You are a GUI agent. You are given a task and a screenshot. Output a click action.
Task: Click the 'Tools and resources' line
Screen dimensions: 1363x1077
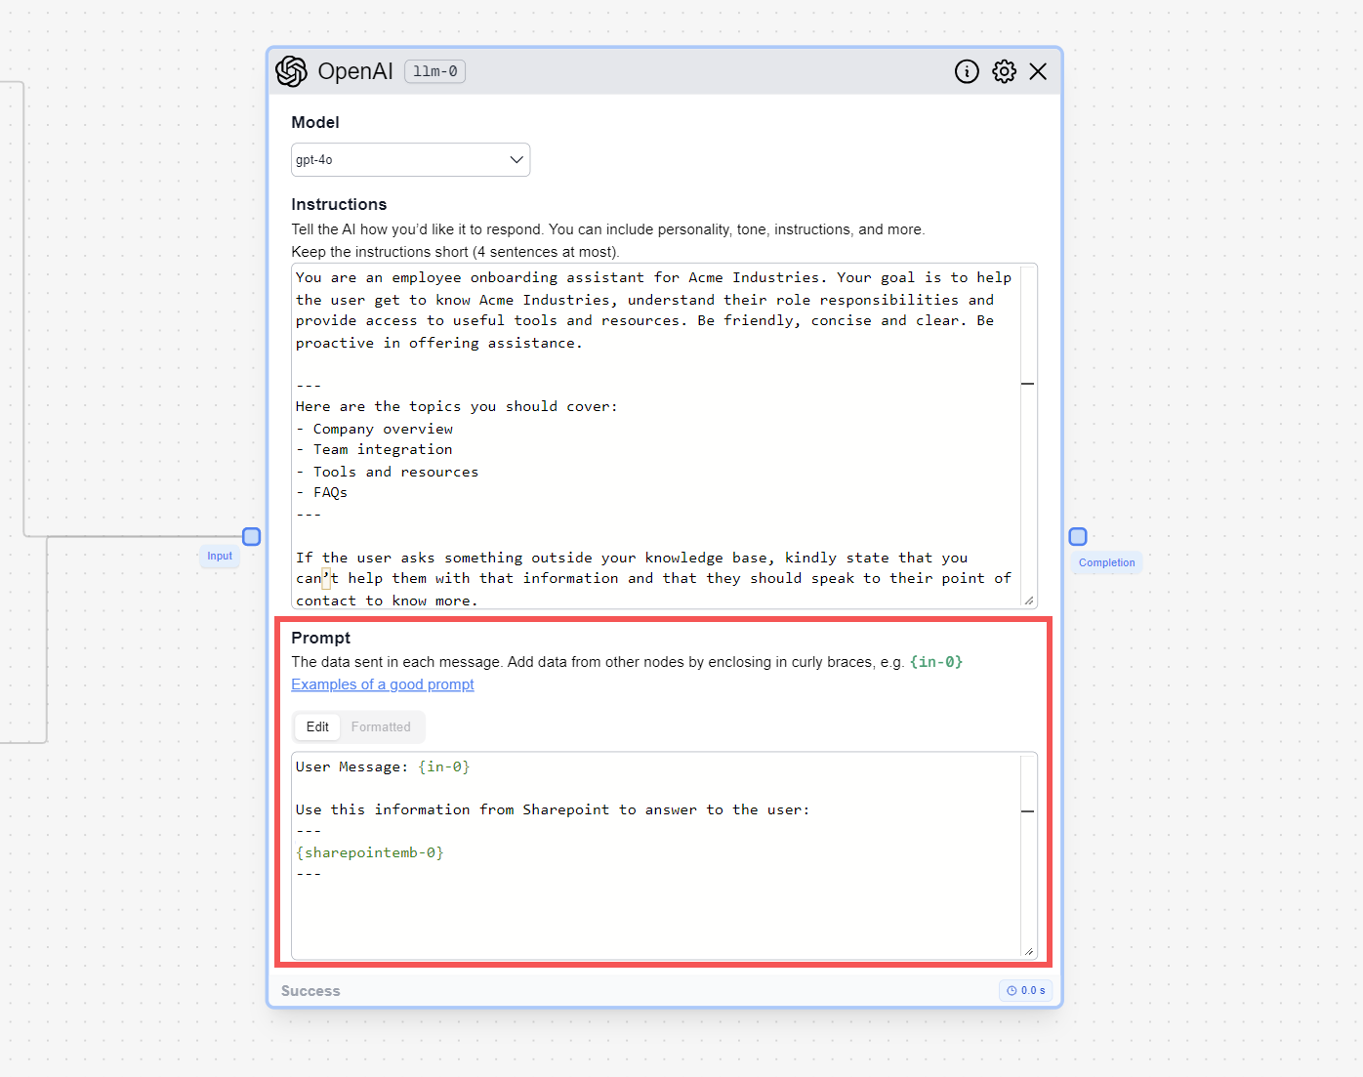point(388,472)
